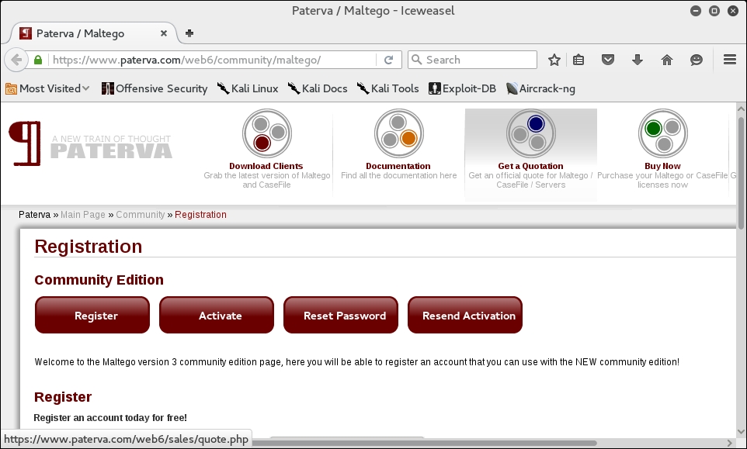Click the Register button
Image resolution: width=747 pixels, height=449 pixels.
92,315
